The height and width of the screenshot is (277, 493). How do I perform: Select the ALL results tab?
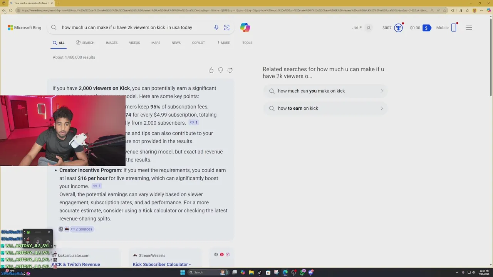(59, 43)
